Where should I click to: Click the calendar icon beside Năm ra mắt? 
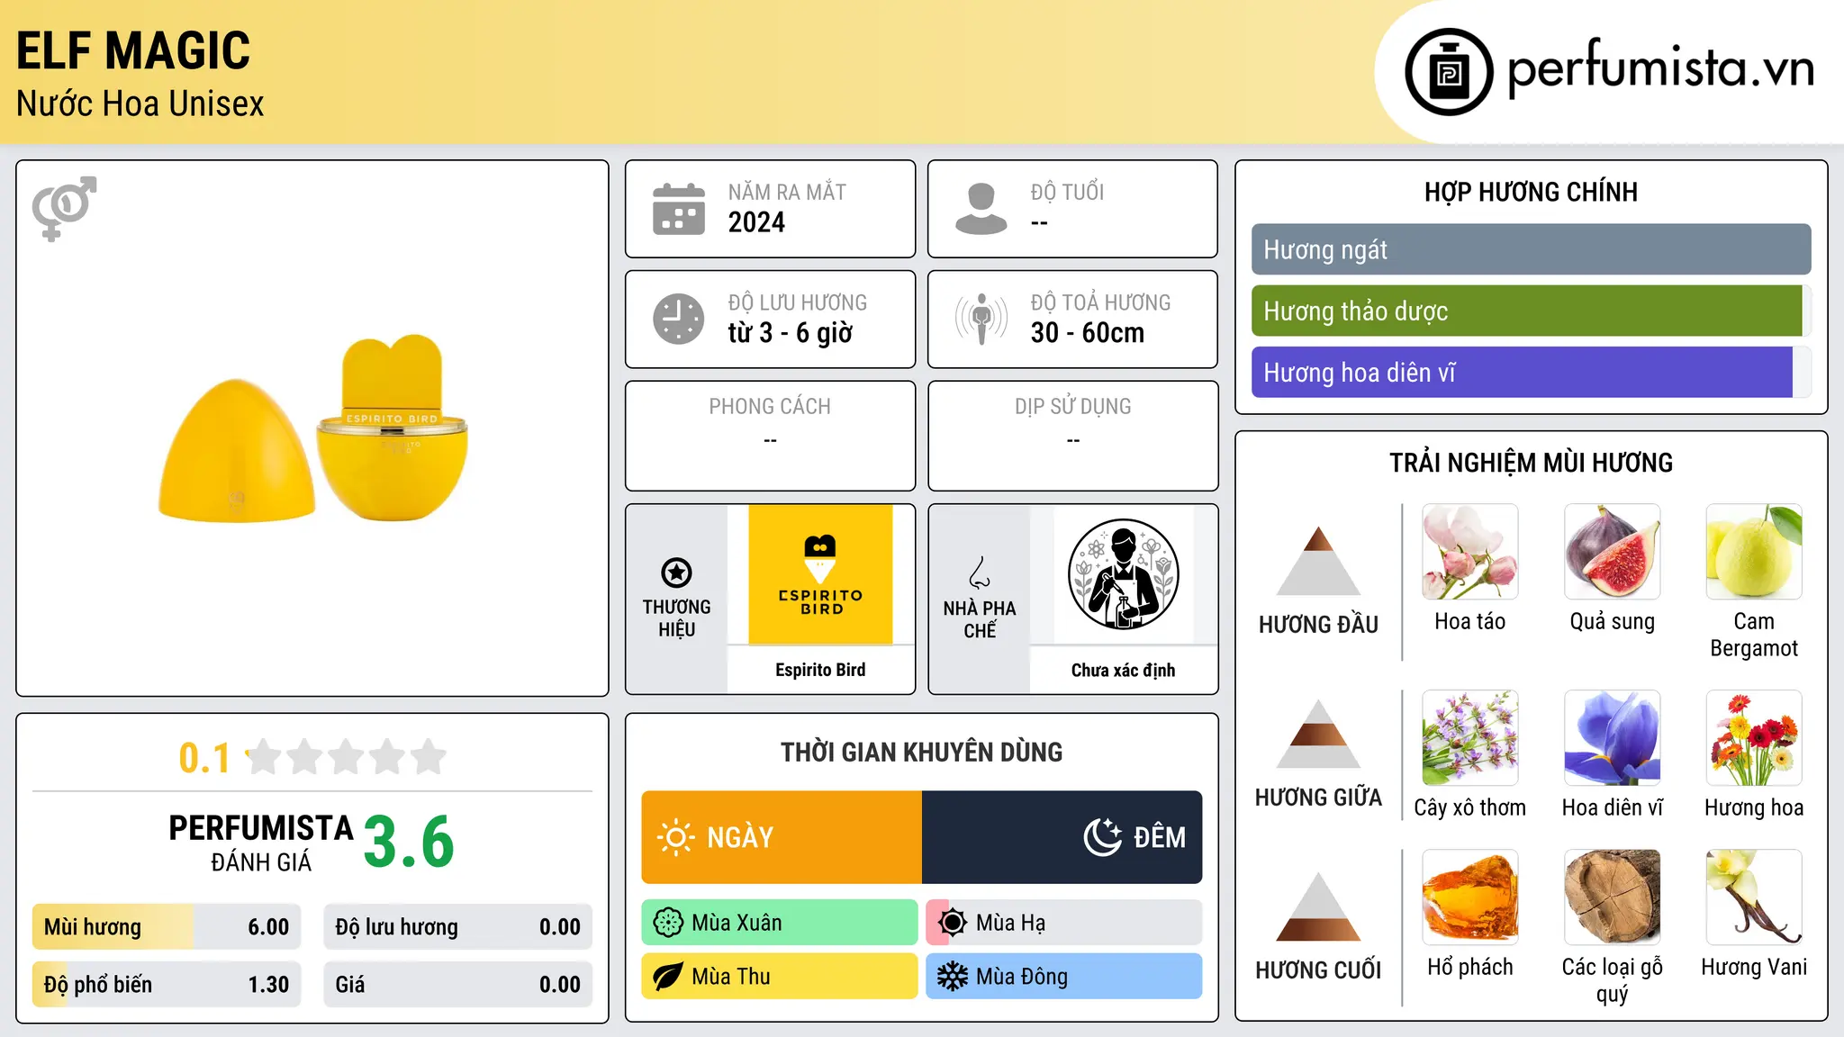679,209
